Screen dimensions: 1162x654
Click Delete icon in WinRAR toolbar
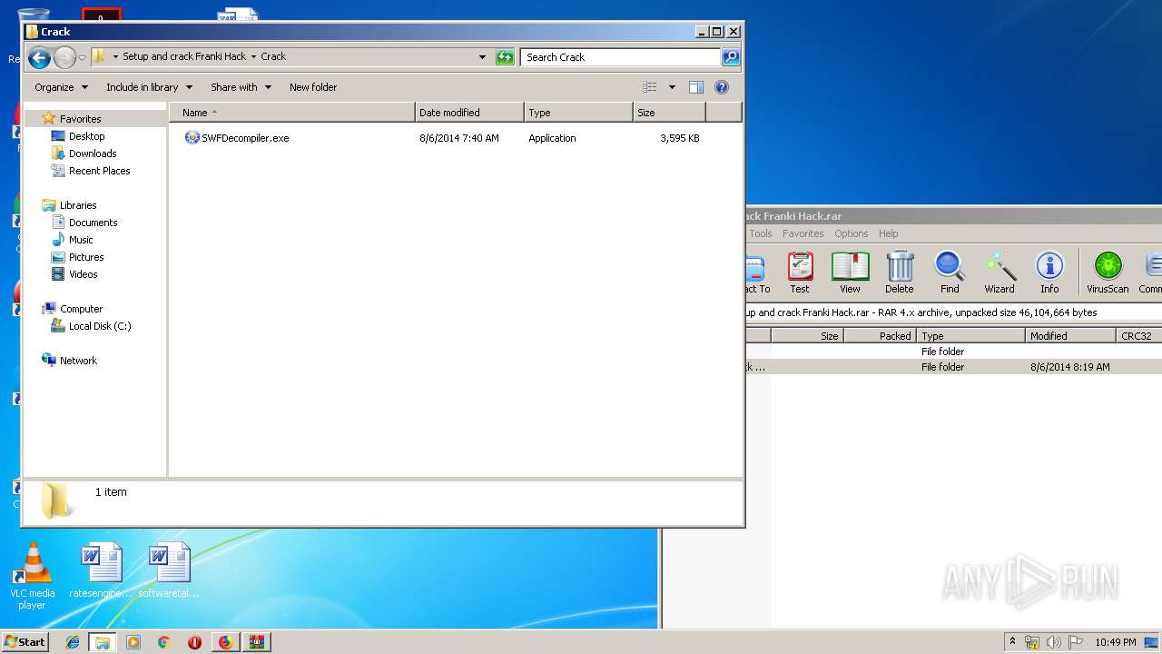(x=900, y=273)
